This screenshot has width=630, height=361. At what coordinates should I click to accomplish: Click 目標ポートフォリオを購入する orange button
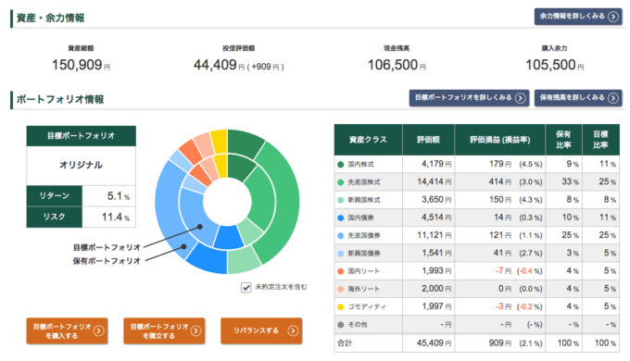coord(67,330)
